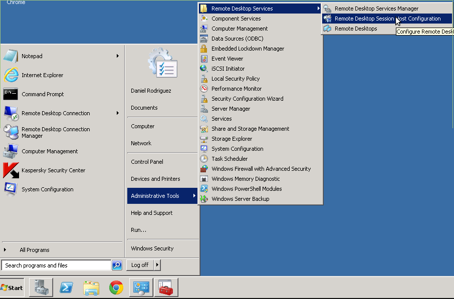Click Remote Desktops icon in submenu
This screenshot has width=454, height=299.
point(327,29)
